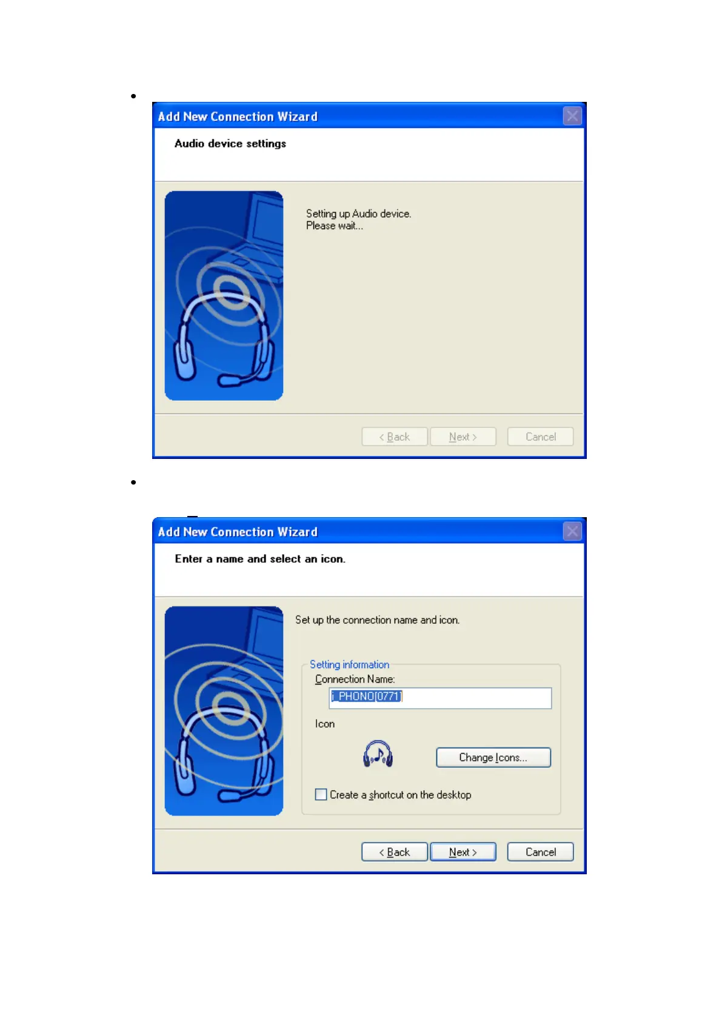Close the Enter a name and select an icon wizard

tap(572, 531)
